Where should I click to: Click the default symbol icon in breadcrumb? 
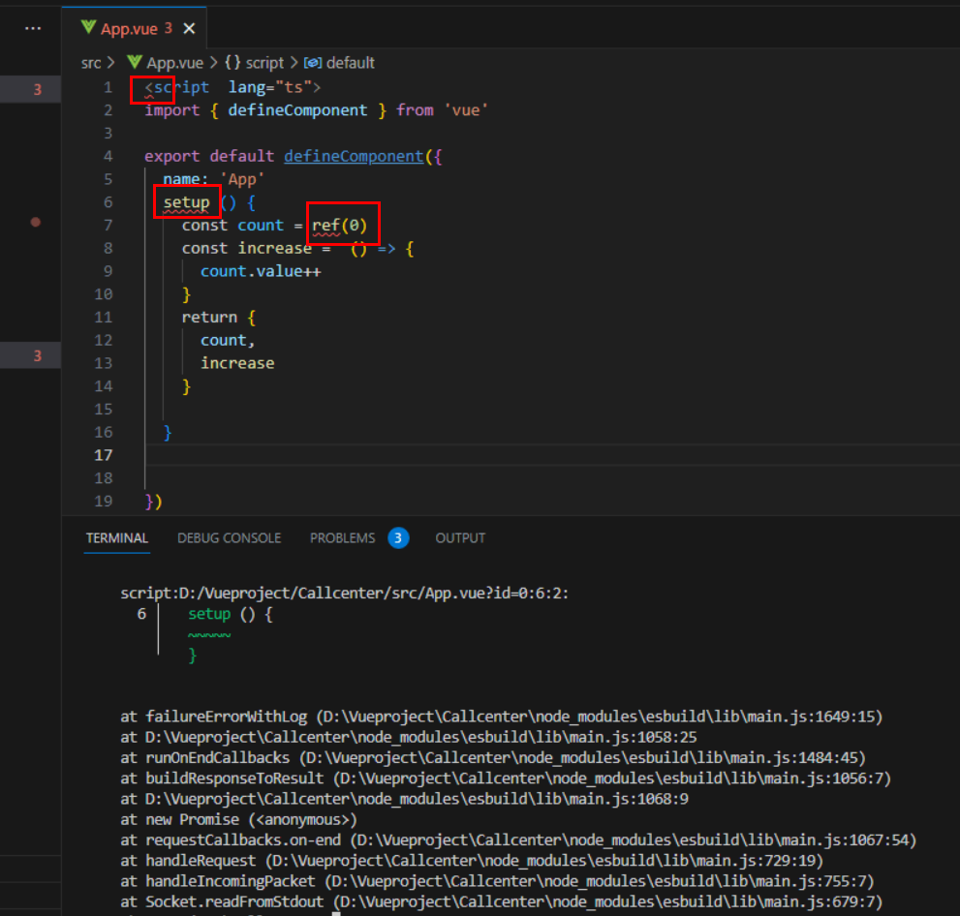(x=313, y=63)
